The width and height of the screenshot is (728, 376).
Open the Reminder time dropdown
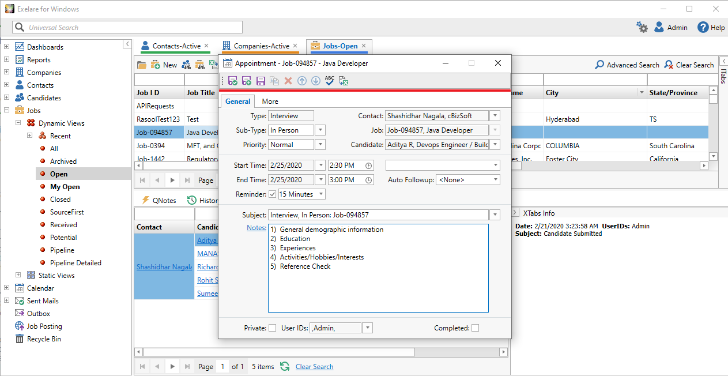pyautogui.click(x=320, y=194)
